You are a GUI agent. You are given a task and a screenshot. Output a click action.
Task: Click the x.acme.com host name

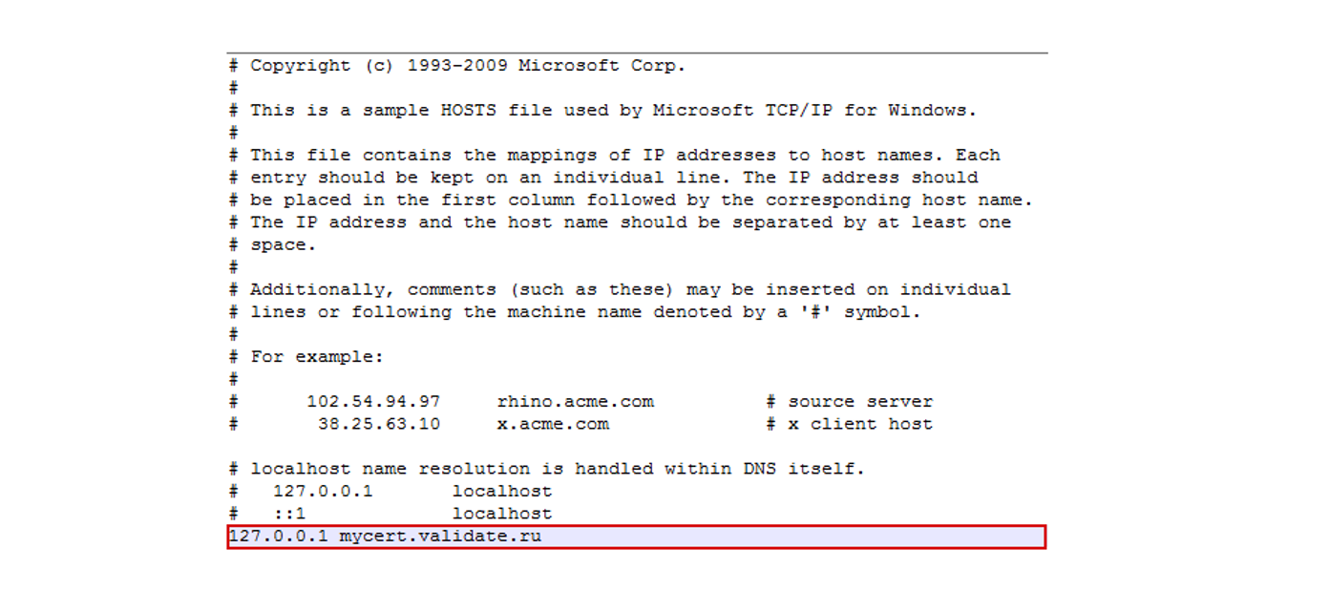click(553, 424)
